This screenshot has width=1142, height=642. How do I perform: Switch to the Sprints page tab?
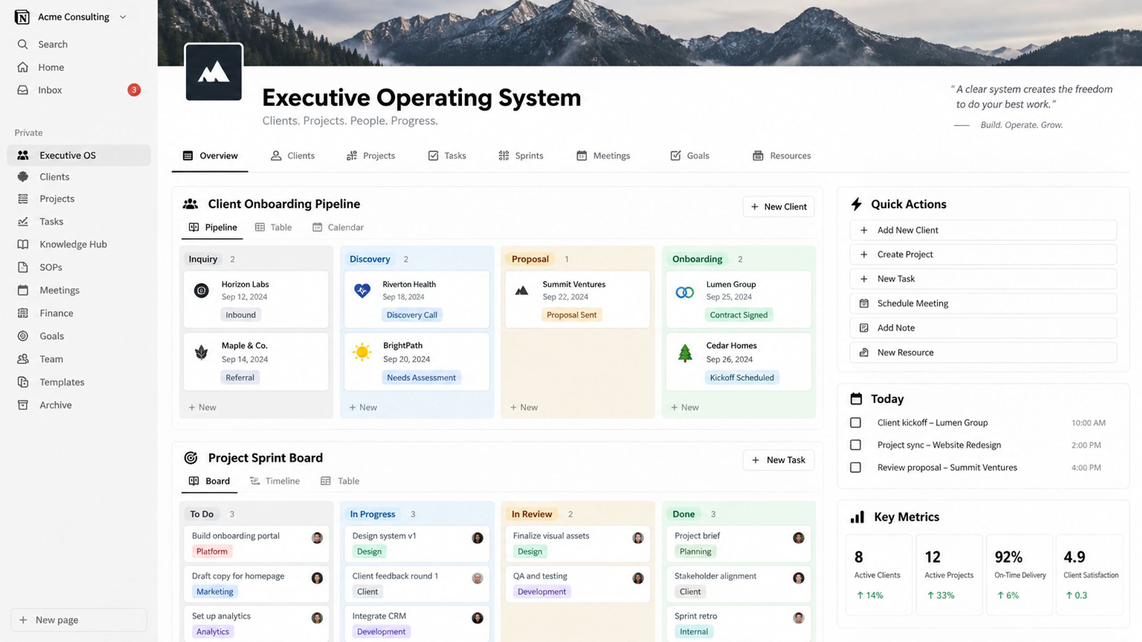coord(521,156)
